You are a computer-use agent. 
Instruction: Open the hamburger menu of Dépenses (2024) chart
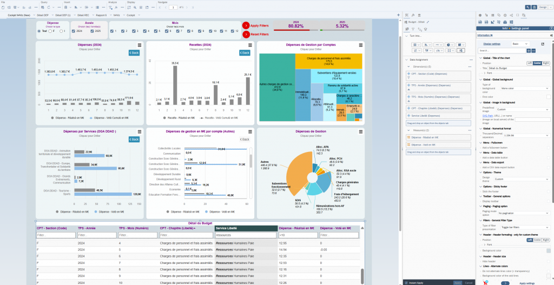(140, 45)
